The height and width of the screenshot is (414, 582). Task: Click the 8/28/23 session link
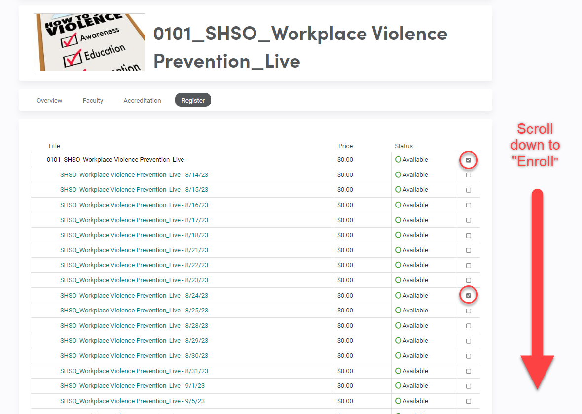pyautogui.click(x=135, y=325)
